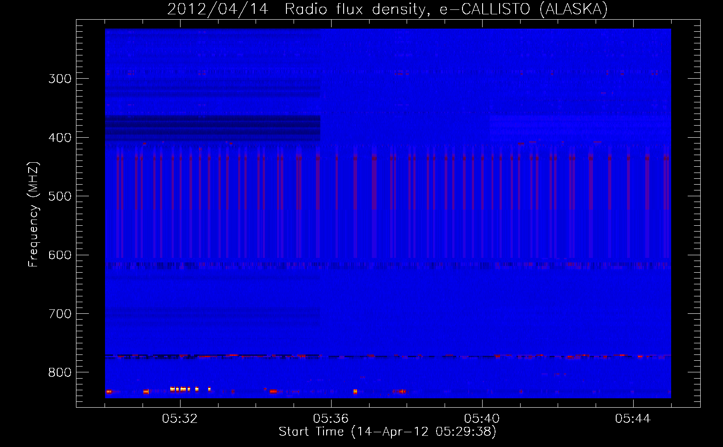Screen dimensions: 723x447
Task: Click the 05:32 time tick label
Action: [x=180, y=418]
